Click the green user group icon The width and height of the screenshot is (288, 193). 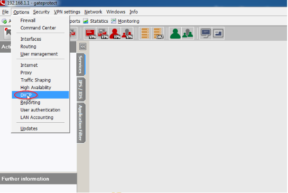[187, 33]
